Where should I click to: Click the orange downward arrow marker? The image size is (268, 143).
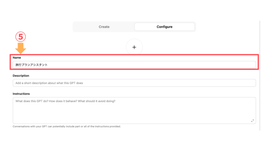point(20,48)
